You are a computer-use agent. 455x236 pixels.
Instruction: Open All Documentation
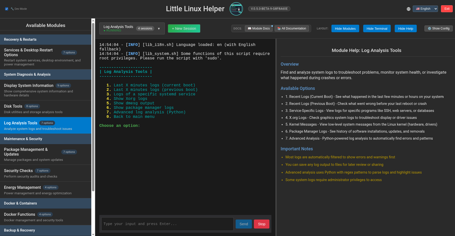coord(292,28)
